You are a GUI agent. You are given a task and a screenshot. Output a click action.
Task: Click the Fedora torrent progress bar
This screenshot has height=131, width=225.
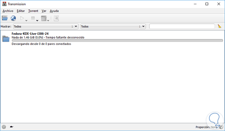[117, 40]
